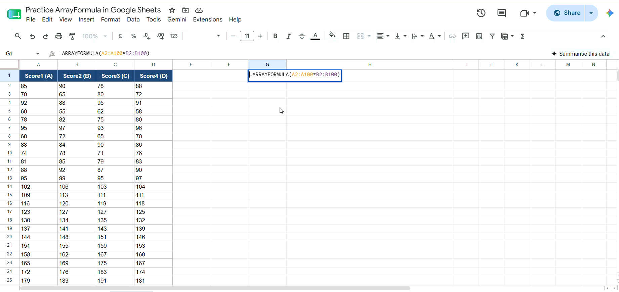The image size is (619, 292).
Task: Click the Functions sigma icon
Action: click(x=523, y=36)
